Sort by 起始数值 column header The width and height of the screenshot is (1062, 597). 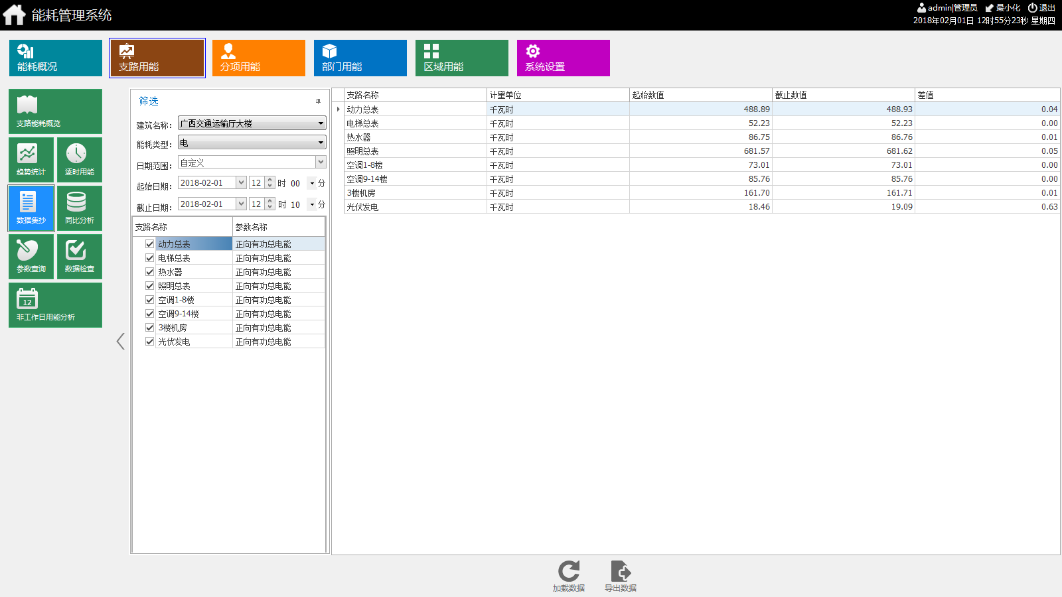coord(701,95)
